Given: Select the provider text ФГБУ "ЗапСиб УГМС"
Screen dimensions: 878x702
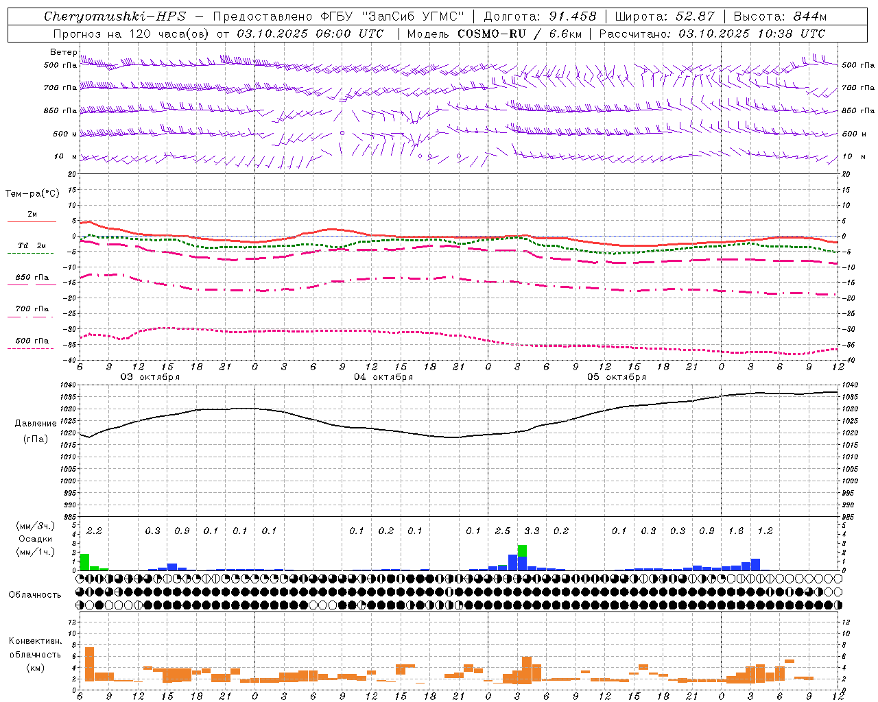Looking at the screenshot, I should click(392, 16).
